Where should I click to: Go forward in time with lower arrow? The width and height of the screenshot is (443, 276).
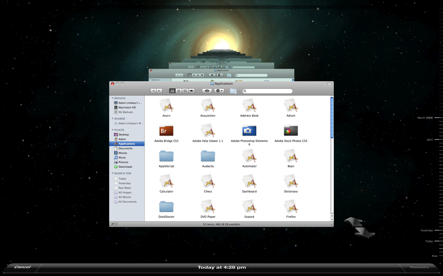pyautogui.click(x=365, y=233)
